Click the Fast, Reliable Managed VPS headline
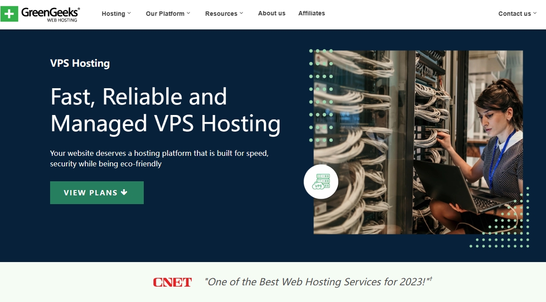This screenshot has height=302, width=546. 165,110
